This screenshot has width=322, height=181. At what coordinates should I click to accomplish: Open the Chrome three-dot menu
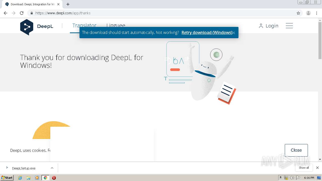[x=317, y=13]
